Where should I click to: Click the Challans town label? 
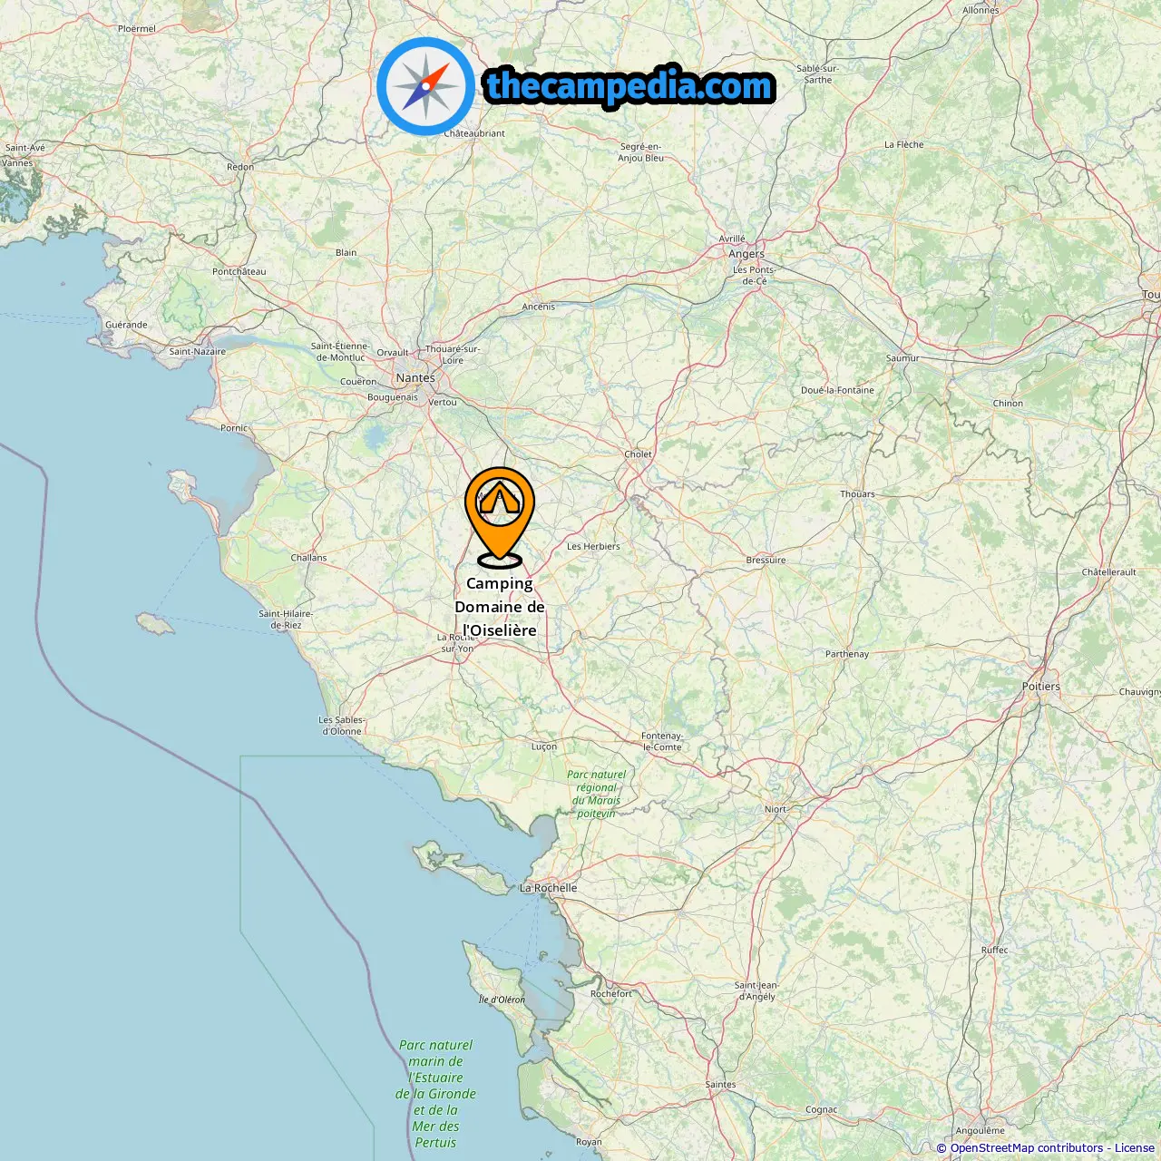point(308,558)
